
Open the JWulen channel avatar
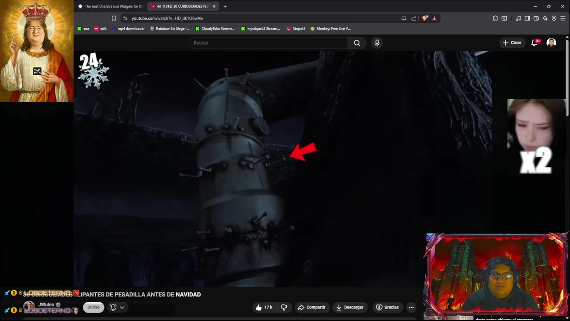29,307
